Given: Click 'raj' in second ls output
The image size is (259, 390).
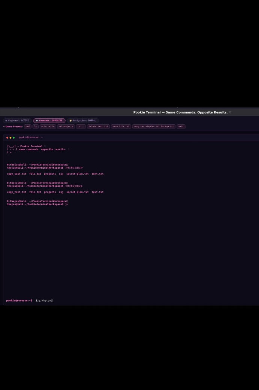Looking at the screenshot, I should click(61, 192).
